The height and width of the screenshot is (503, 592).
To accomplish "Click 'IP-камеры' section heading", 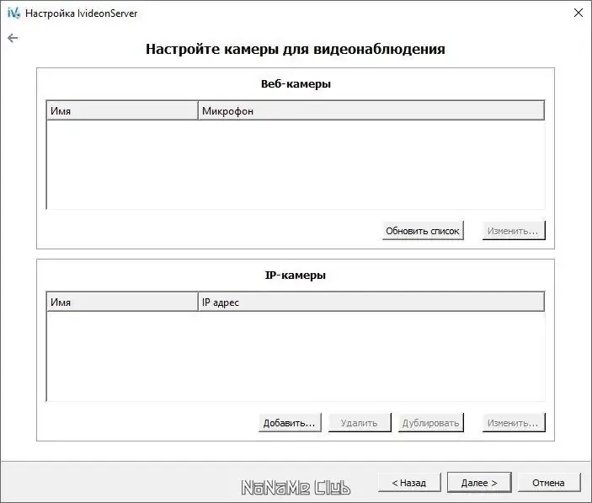I will pos(296,275).
